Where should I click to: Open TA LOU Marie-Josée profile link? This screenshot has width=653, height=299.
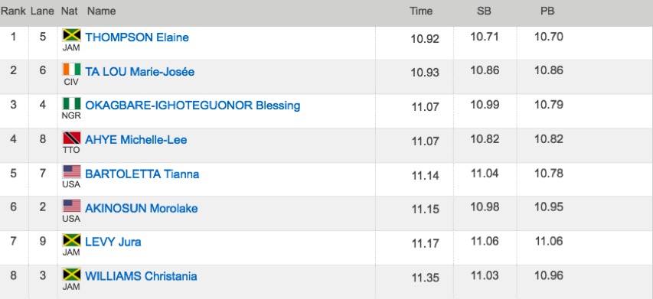(x=140, y=72)
